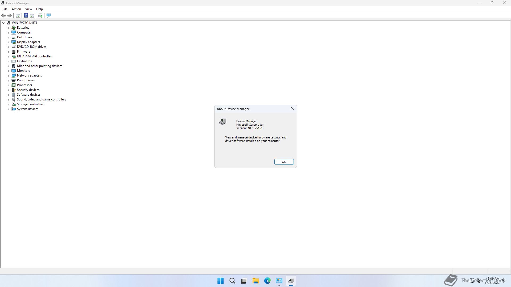Expand the DVD/CD-ROM drives node
This screenshot has height=287, width=511.
coord(8,47)
